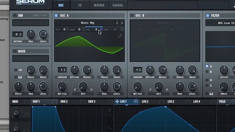
Task: Toggle filter routing for sub S
Action: tap(207, 85)
